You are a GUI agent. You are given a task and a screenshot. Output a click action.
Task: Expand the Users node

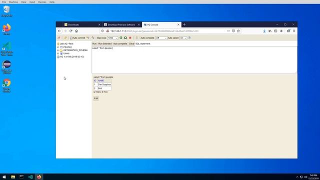[58, 53]
